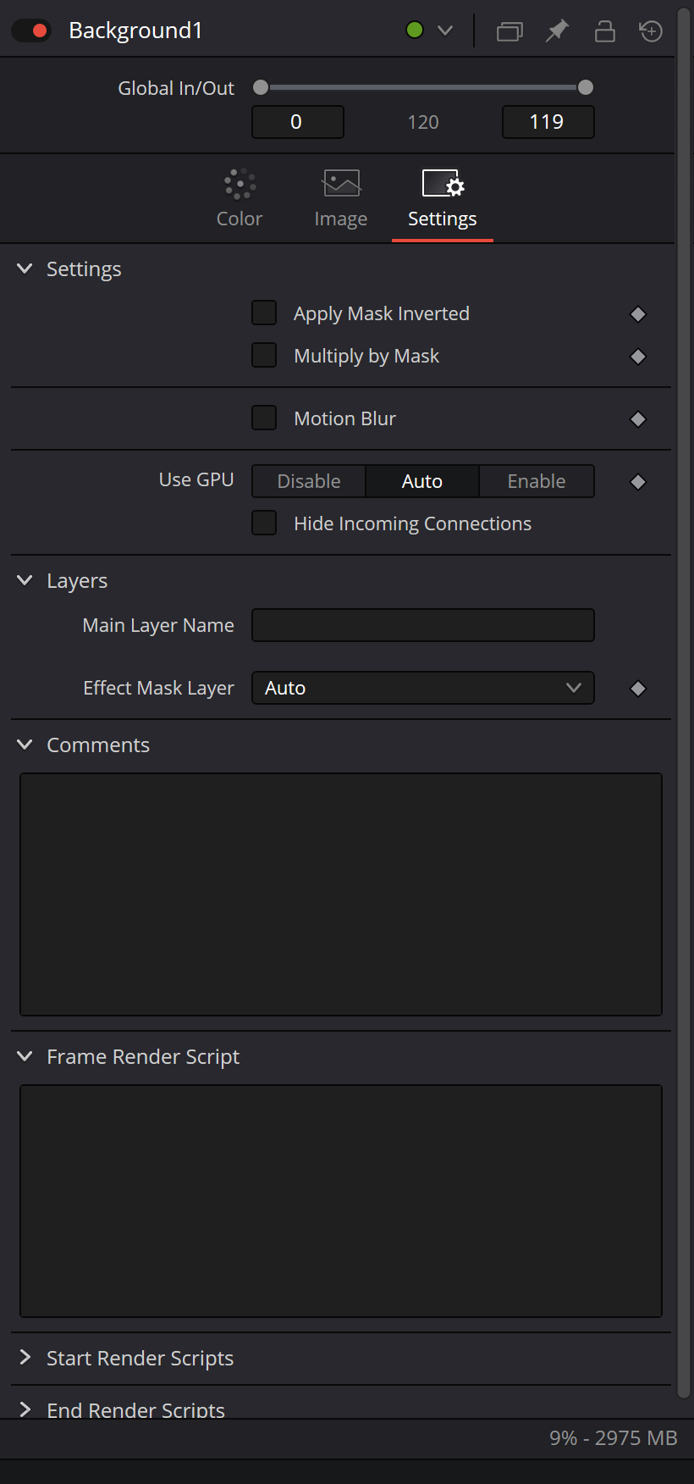Click the 120 duration value
This screenshot has height=1484, width=694.
click(x=423, y=122)
